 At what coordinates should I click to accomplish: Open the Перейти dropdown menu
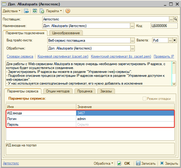point(54,11)
